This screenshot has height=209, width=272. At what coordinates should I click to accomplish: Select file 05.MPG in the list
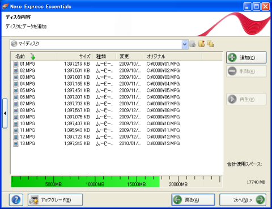(x=28, y=90)
